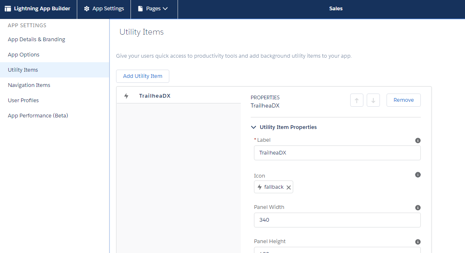This screenshot has width=465, height=253.
Task: Open App Details & Branding settings
Action: click(36, 40)
